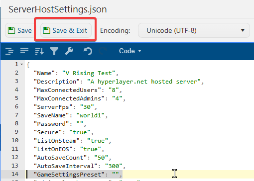Click line number 7 in the gutter
254x181 pixels.
coord(16,115)
